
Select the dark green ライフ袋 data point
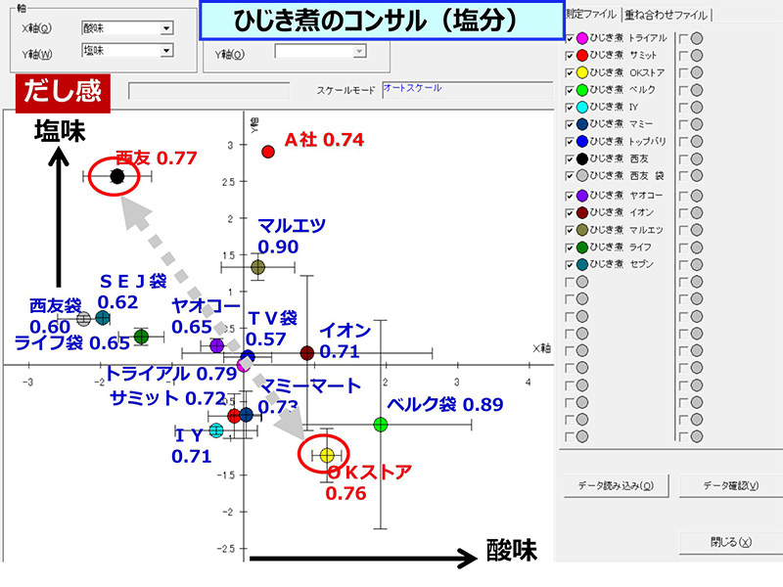click(x=141, y=337)
